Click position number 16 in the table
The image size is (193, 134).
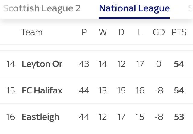pos(11,117)
